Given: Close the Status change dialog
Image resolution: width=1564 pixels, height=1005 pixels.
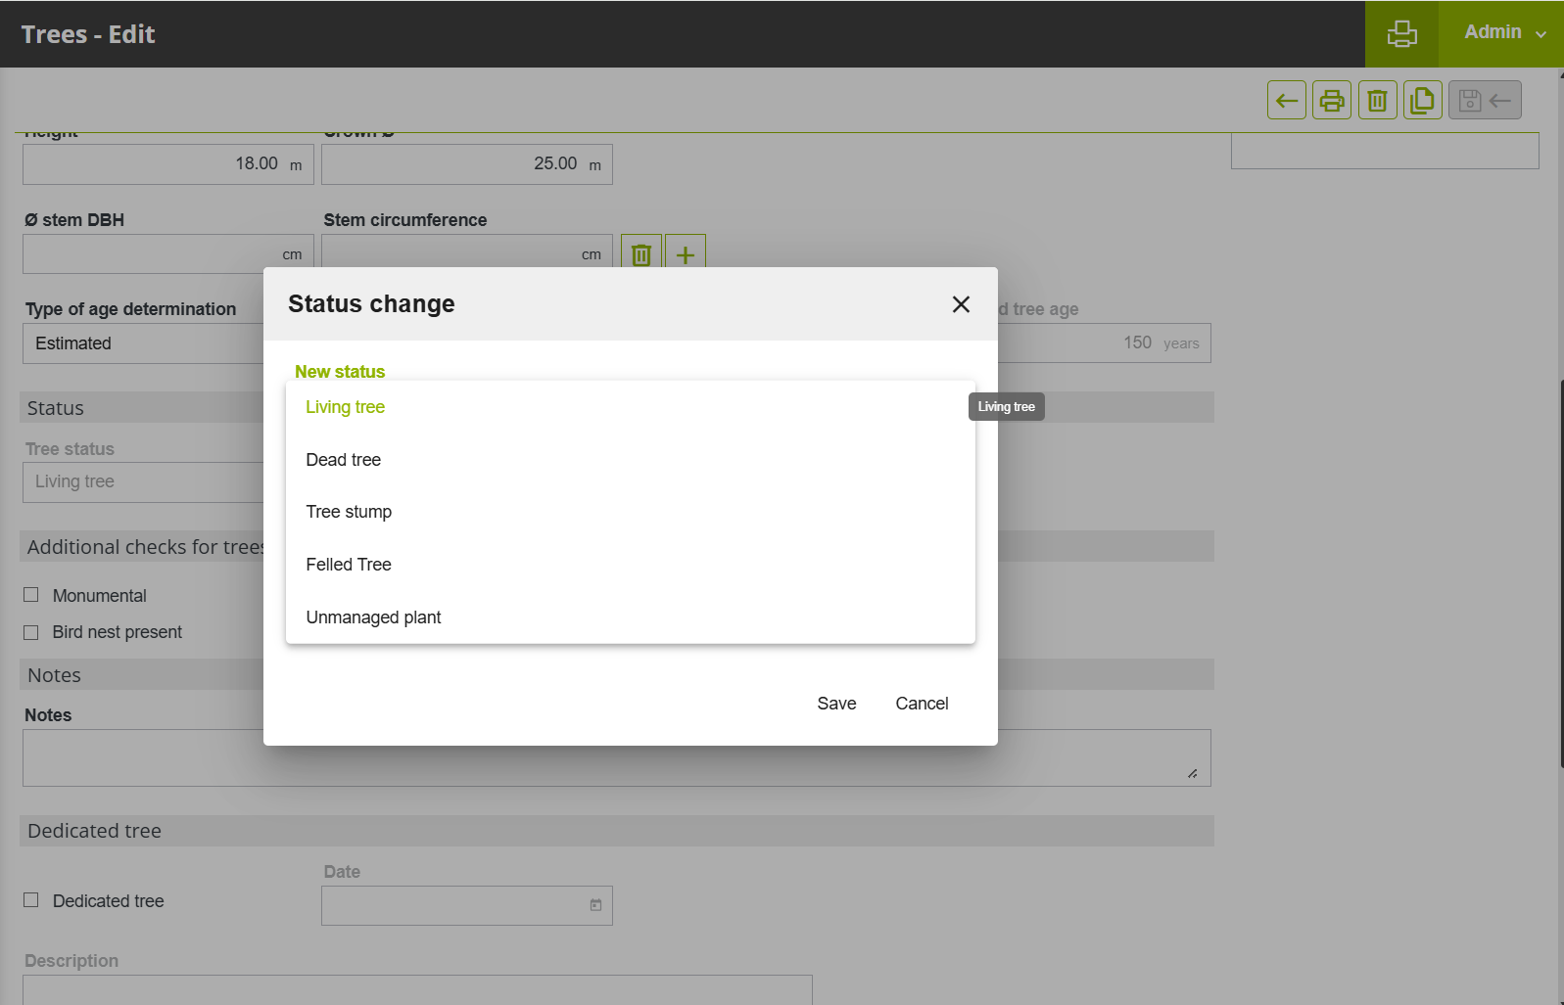Looking at the screenshot, I should (961, 304).
